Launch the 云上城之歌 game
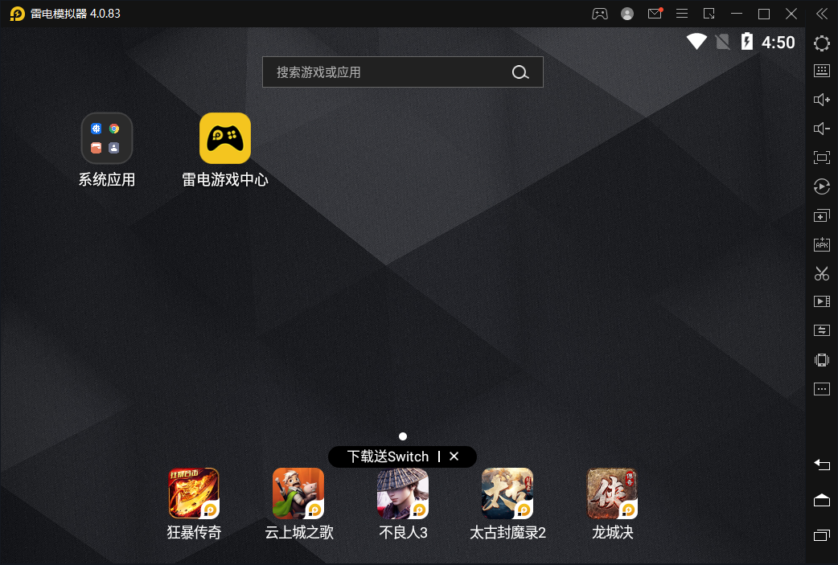Image resolution: width=838 pixels, height=565 pixels. [x=298, y=493]
